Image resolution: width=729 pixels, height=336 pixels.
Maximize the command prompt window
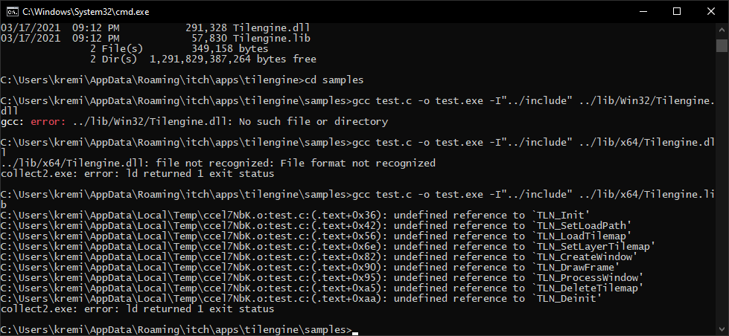[x=677, y=12]
